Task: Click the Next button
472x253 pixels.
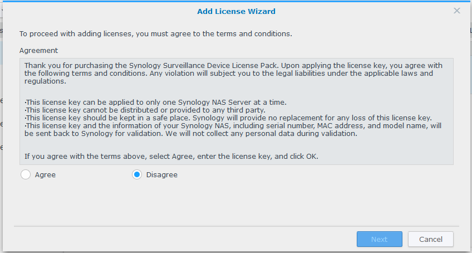Action: tap(379, 239)
